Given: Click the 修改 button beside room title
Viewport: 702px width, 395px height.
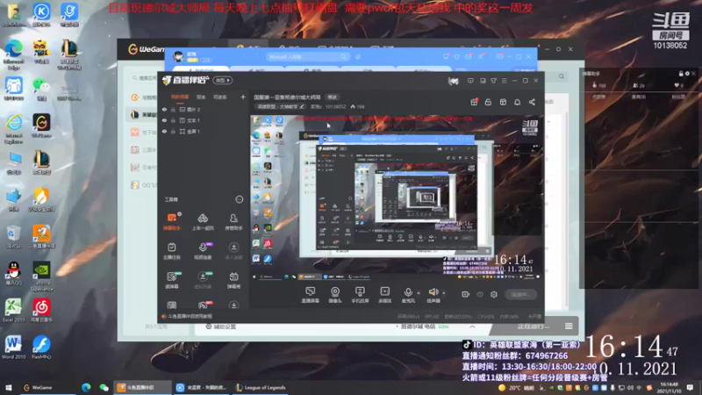Looking at the screenshot, I should point(333,97).
